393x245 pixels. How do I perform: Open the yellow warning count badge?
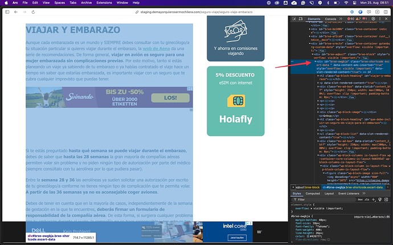click(x=358, y=19)
